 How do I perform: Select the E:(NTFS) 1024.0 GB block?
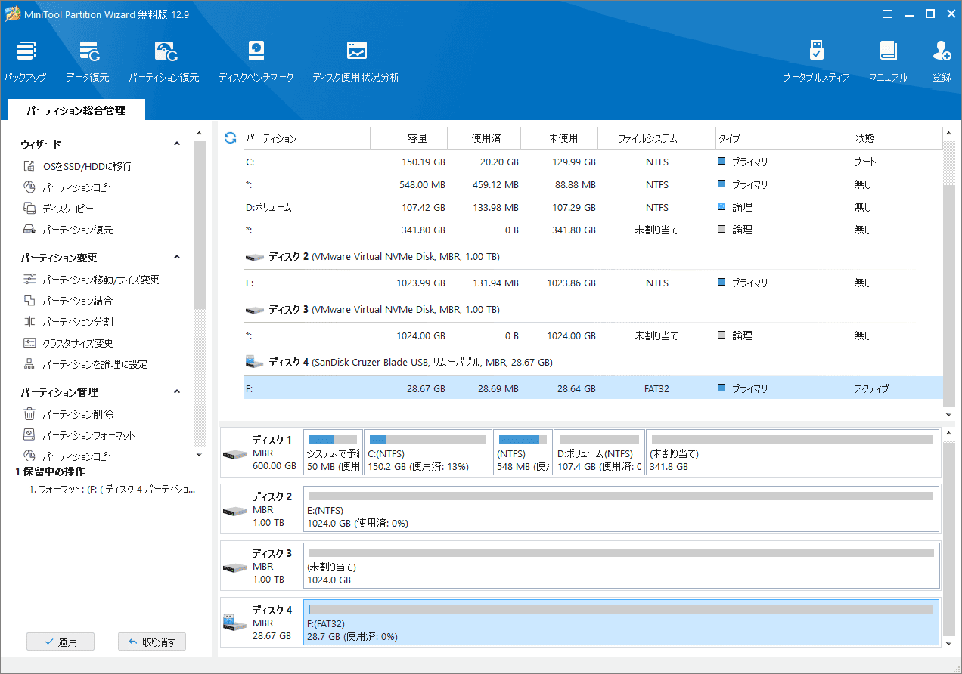[x=621, y=509]
